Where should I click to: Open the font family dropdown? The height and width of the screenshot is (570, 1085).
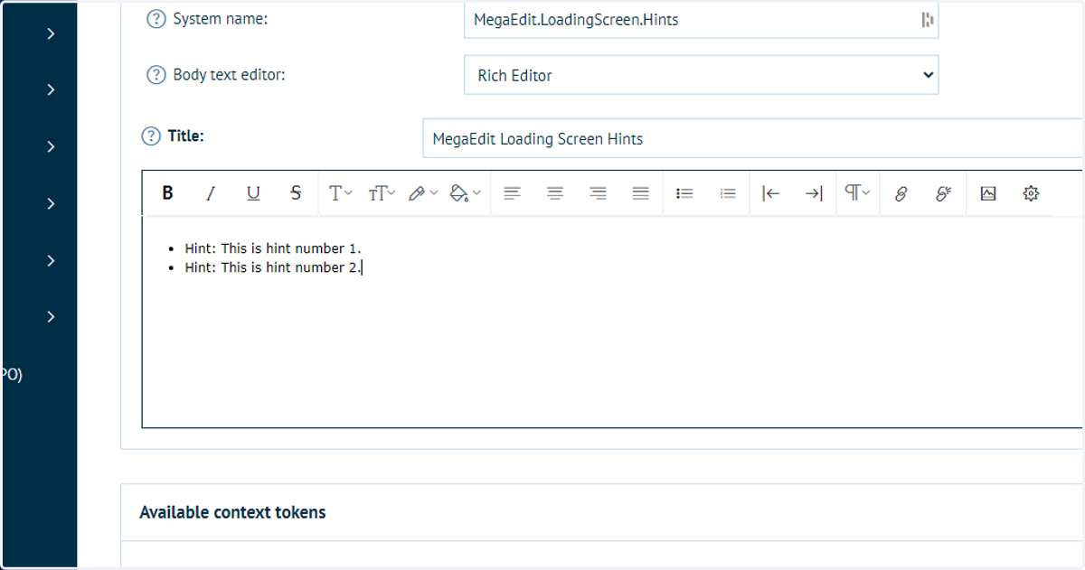pyautogui.click(x=340, y=192)
